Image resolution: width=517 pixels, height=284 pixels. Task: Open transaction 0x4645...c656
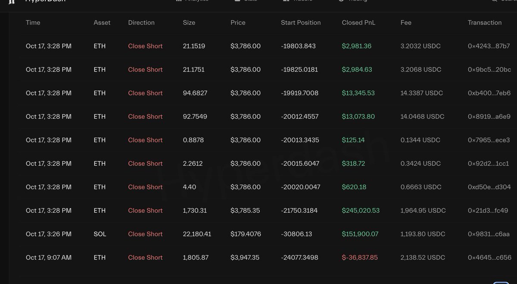489,257
